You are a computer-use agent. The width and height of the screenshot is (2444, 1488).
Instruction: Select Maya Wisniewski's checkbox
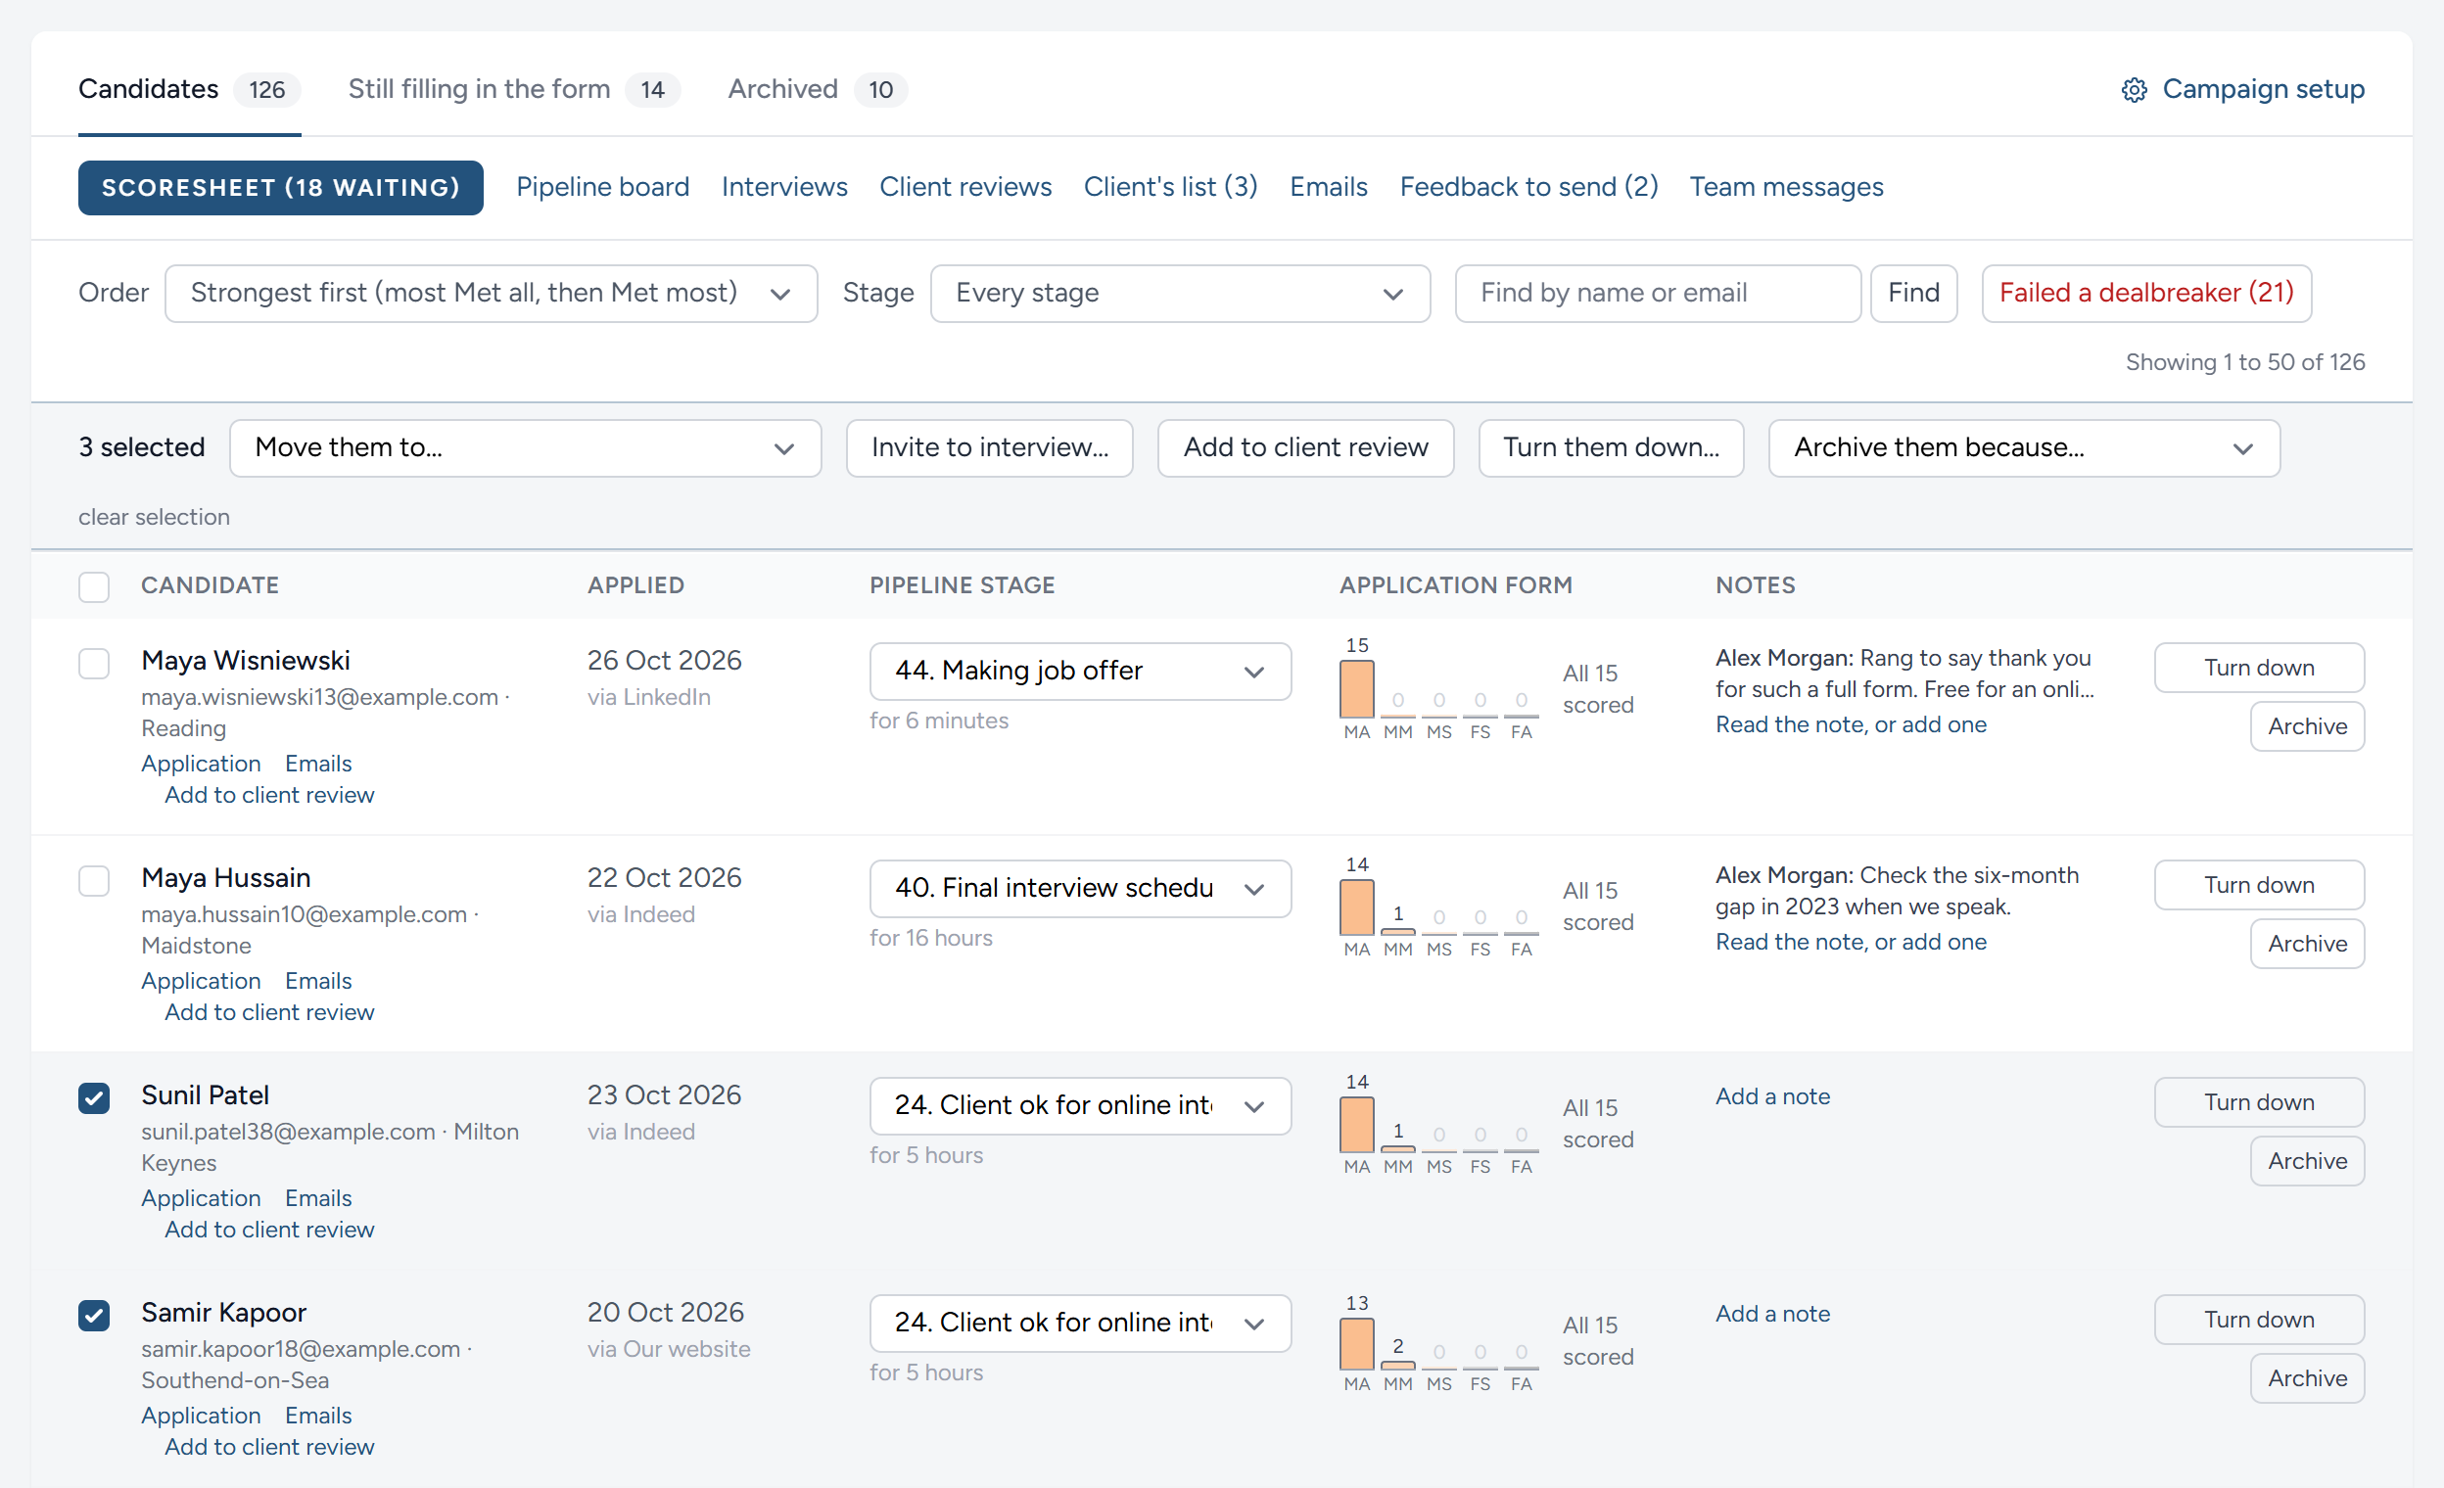tap(94, 662)
